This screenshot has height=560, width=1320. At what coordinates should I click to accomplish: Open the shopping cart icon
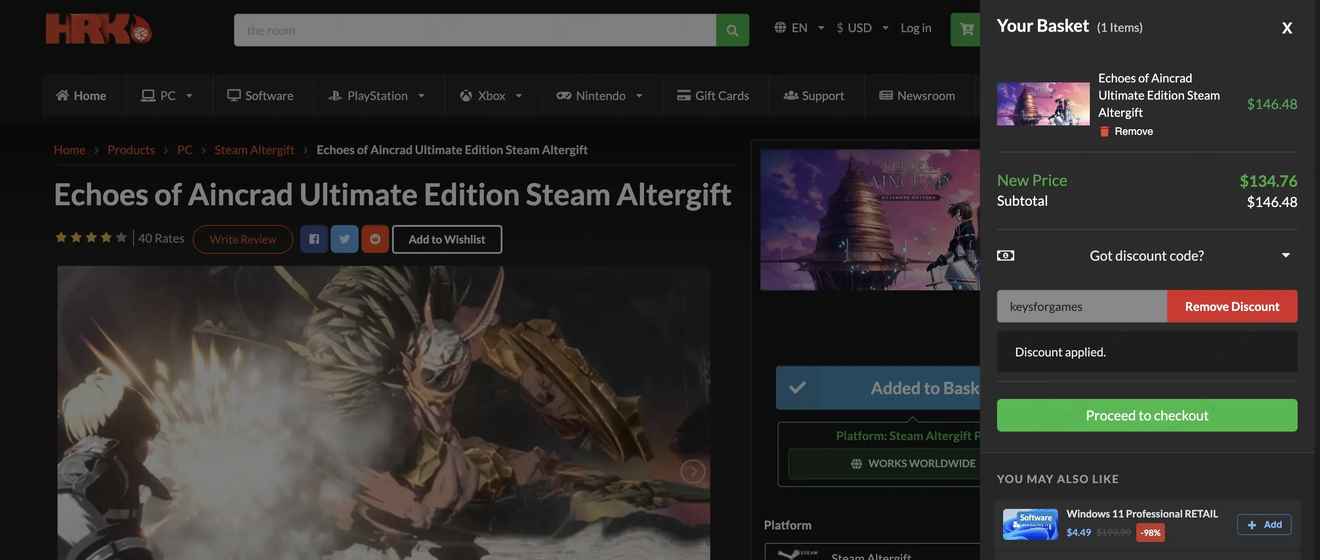click(x=966, y=29)
